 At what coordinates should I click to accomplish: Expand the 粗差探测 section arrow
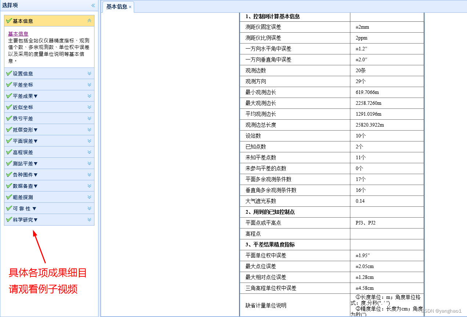pos(89,197)
